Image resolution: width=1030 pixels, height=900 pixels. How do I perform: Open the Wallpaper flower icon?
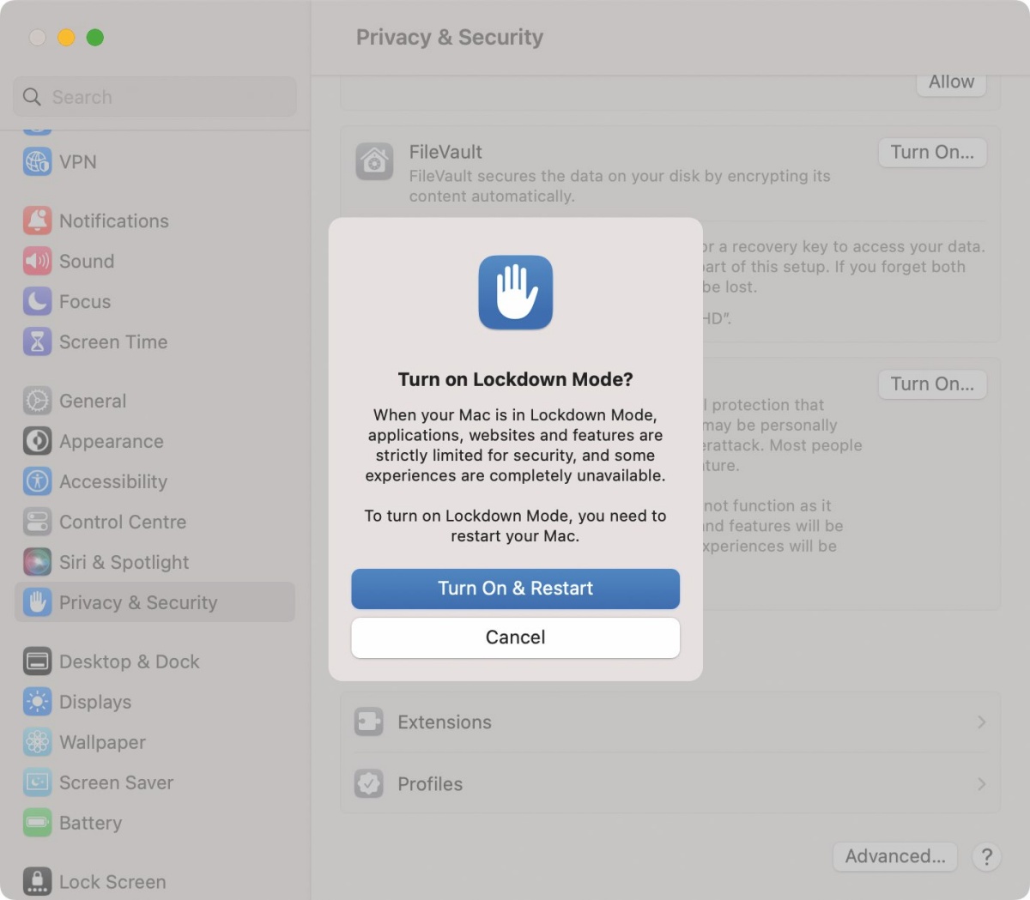click(x=37, y=742)
